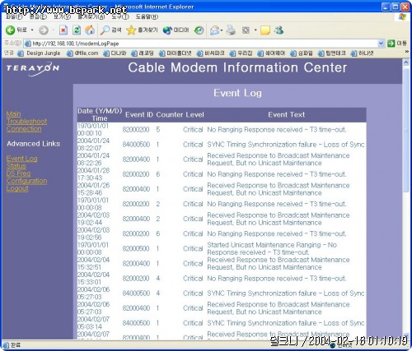Click the 2004/01/28 17:30:43 date cell
This screenshot has height=351, width=412.
pyautogui.click(x=93, y=174)
